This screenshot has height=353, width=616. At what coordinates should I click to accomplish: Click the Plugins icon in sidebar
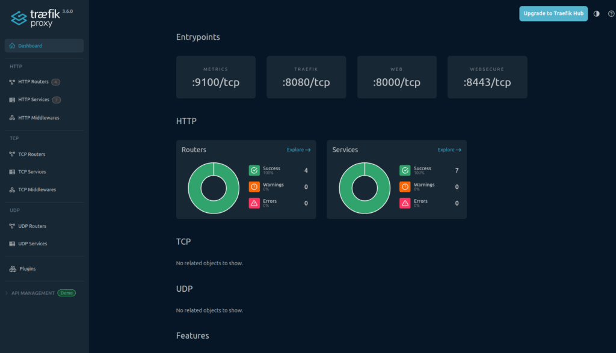pos(13,269)
